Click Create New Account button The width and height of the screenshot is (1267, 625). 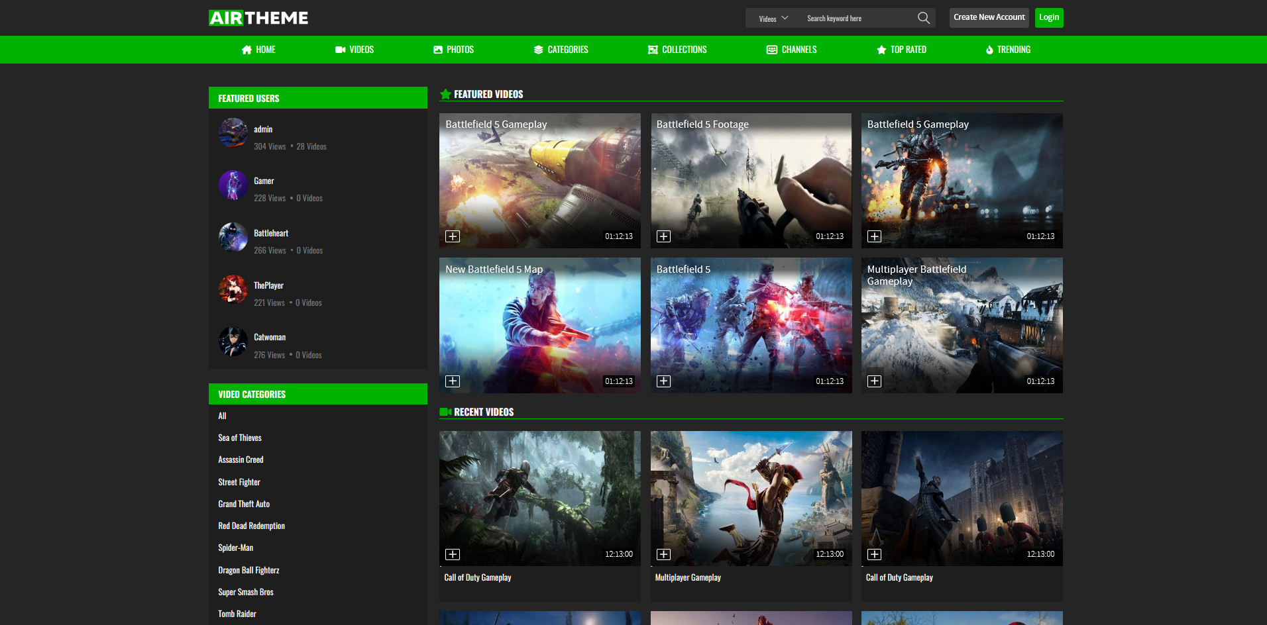pos(989,17)
